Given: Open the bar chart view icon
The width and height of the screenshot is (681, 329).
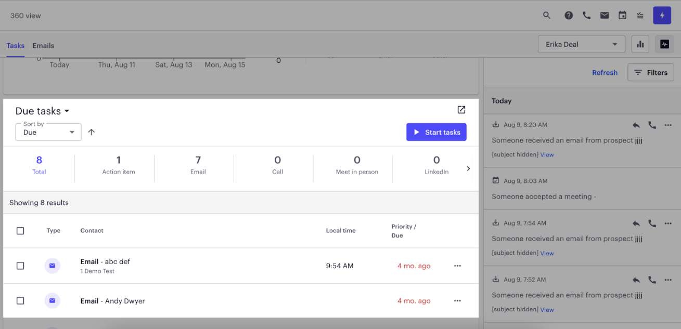Looking at the screenshot, I should (x=640, y=45).
